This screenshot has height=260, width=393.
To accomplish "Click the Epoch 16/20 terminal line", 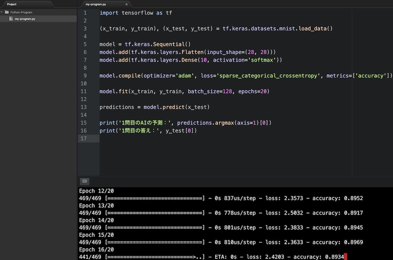I will click(96, 250).
